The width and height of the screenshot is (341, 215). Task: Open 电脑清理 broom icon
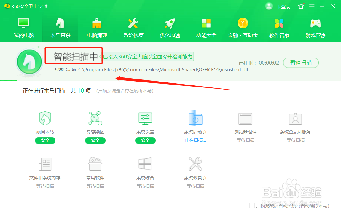97,23
